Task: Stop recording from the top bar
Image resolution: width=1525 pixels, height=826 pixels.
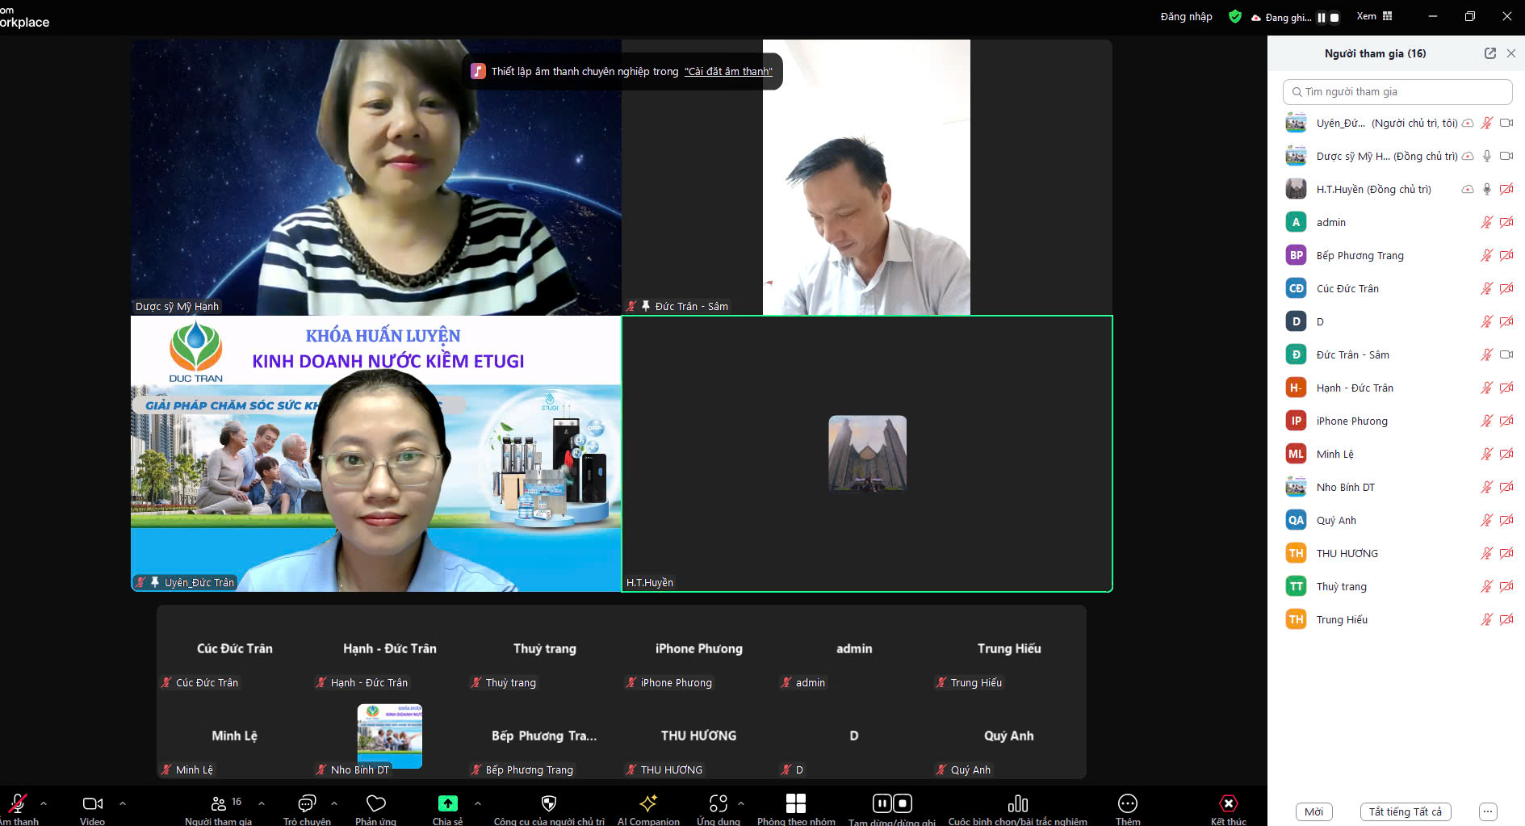Action: click(x=1334, y=17)
